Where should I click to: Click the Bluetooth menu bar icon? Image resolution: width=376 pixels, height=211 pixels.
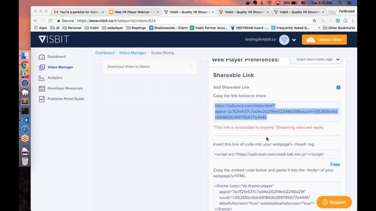click(x=261, y=3)
